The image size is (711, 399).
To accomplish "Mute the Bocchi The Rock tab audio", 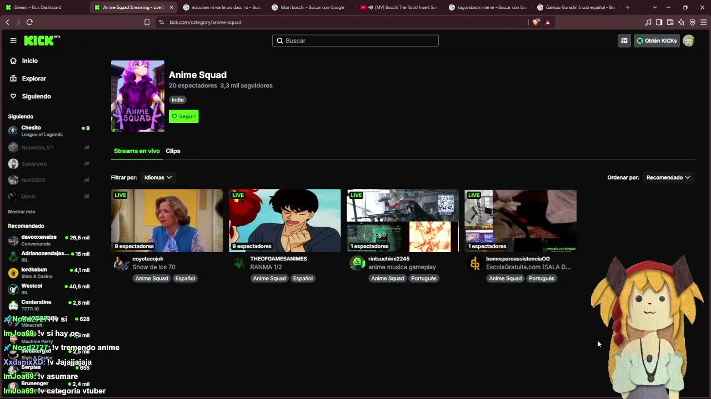I will 370,7.
